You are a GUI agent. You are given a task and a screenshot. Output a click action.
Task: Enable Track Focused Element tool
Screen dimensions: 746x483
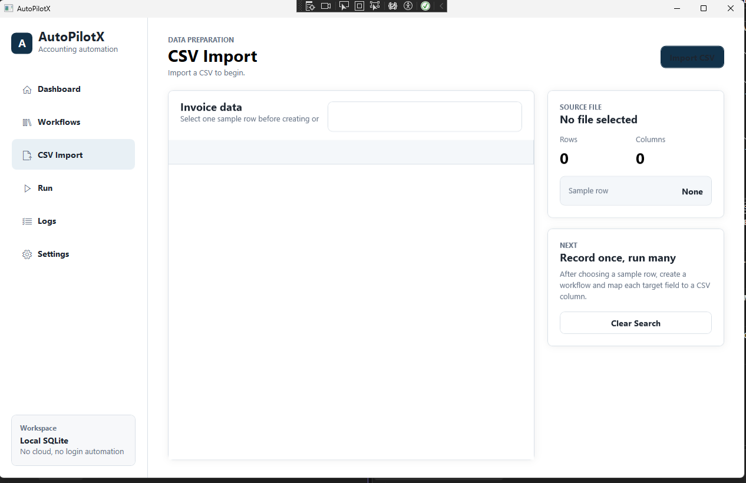[x=375, y=6]
